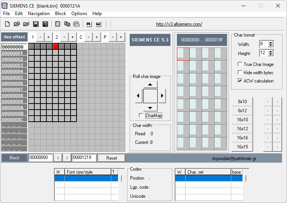287x203 pixels.
Task: Click the gray block icon in toolbar
Action: pos(58,24)
